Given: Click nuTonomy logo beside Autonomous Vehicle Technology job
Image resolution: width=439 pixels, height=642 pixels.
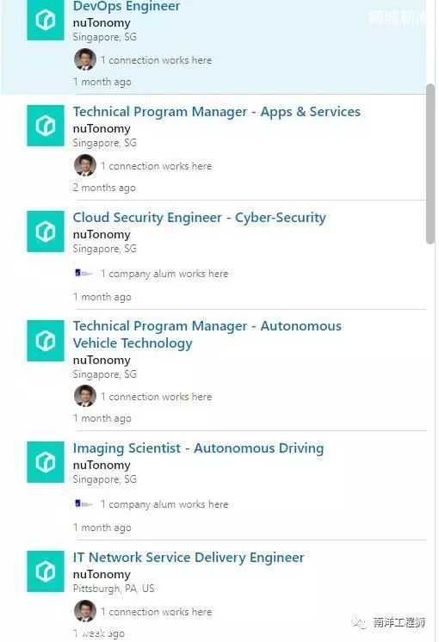Looking at the screenshot, I should [46, 341].
